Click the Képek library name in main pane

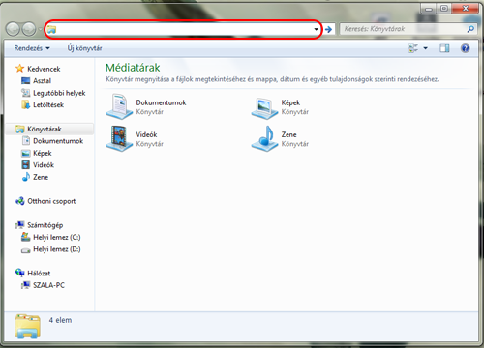tap(290, 102)
